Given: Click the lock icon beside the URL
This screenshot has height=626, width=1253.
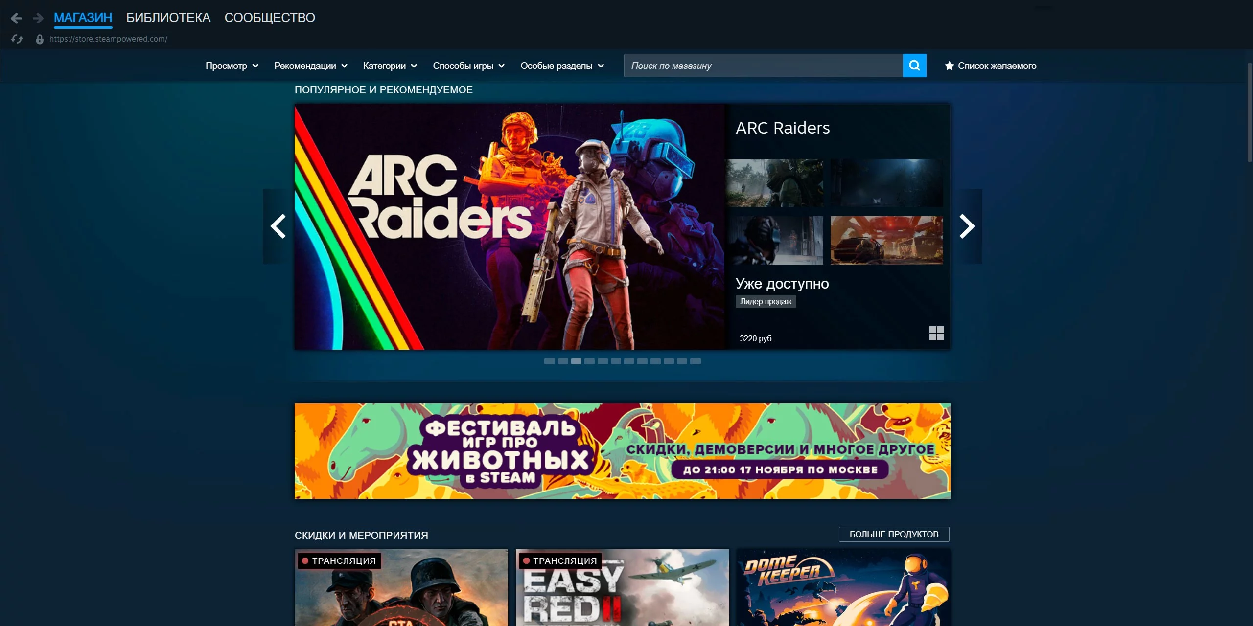Looking at the screenshot, I should [40, 39].
